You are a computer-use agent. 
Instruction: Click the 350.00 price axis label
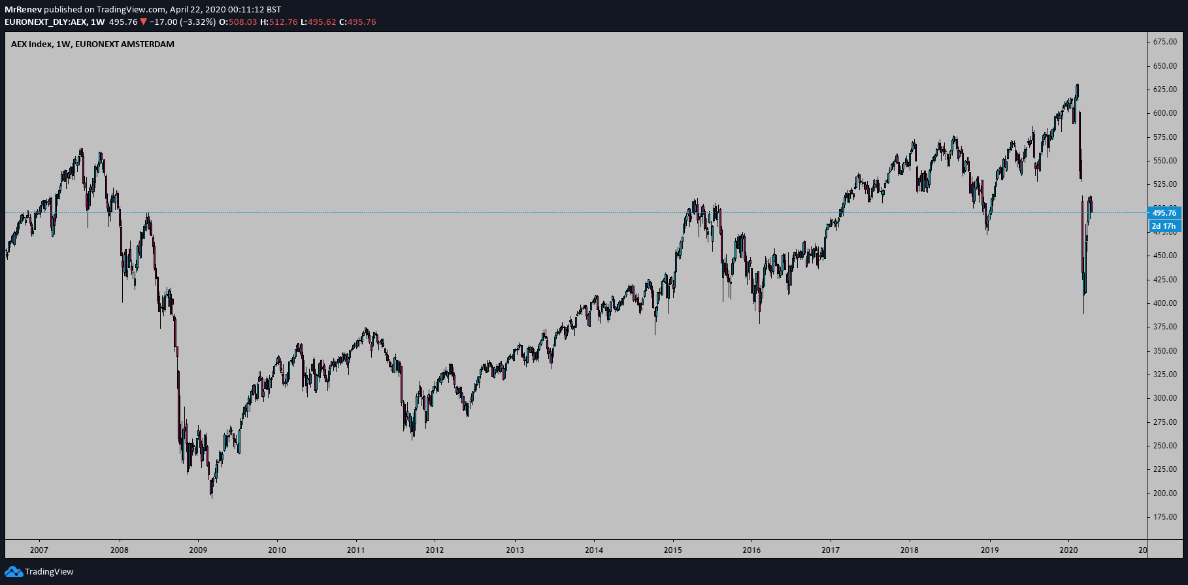(1165, 351)
